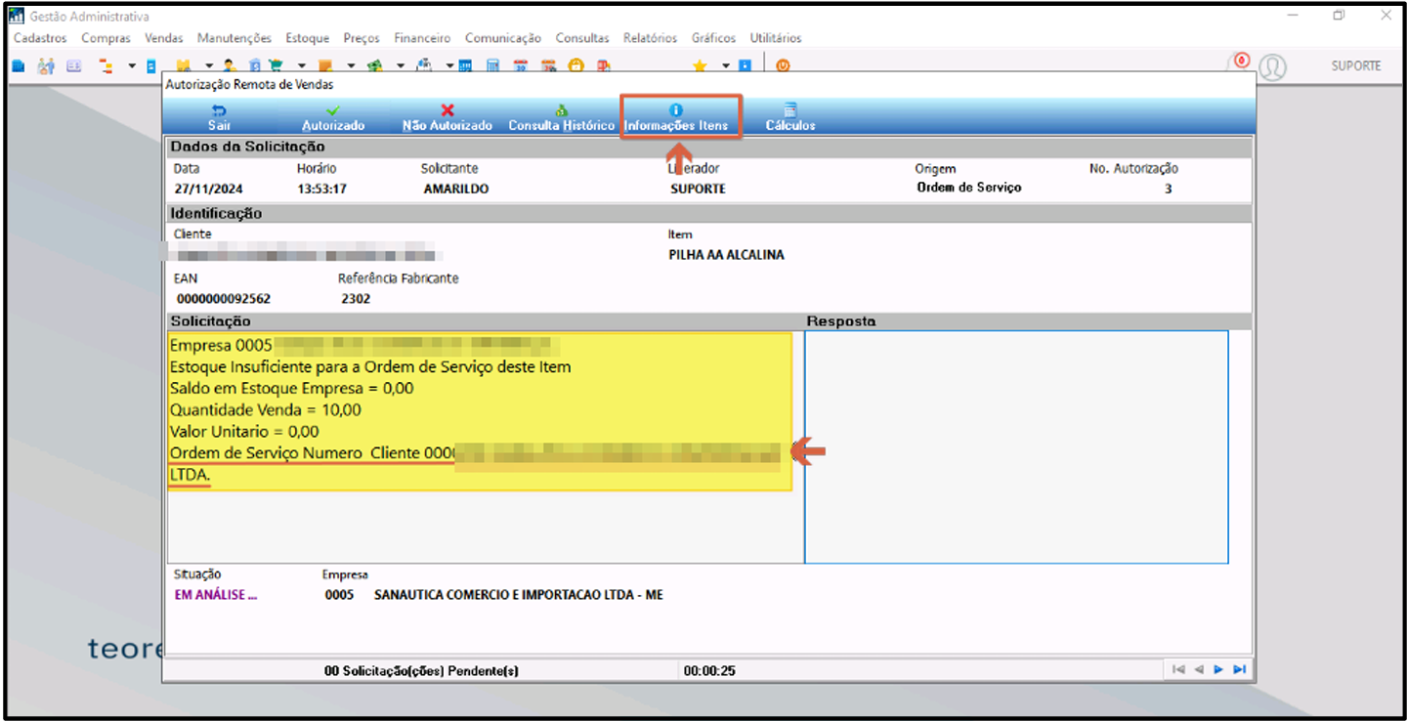Screen dimensions: 1407x721
Task: Expand dropdown arrow left of blue calendar grid
Action: coord(449,66)
